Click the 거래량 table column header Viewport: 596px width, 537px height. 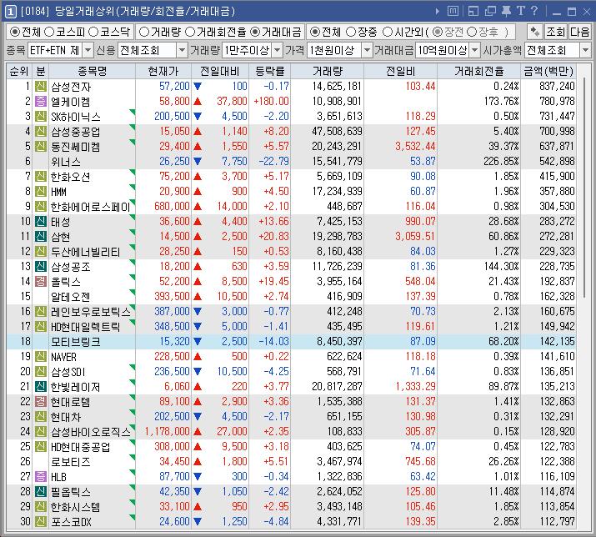coord(328,71)
